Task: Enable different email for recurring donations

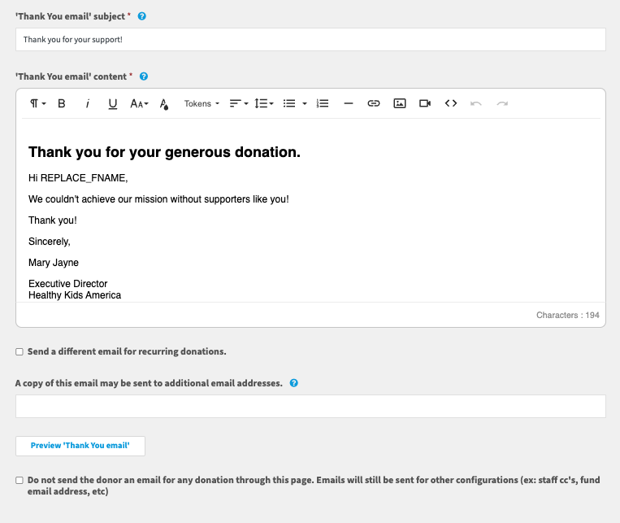Action: click(20, 351)
